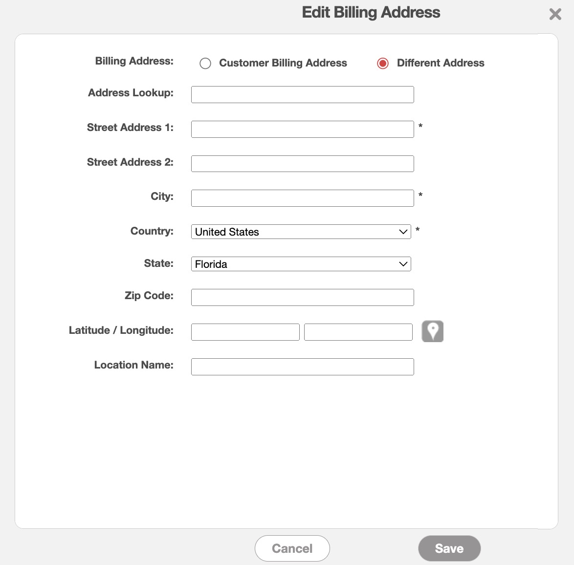The image size is (574, 565).
Task: Click the Latitude input field
Action: click(245, 332)
